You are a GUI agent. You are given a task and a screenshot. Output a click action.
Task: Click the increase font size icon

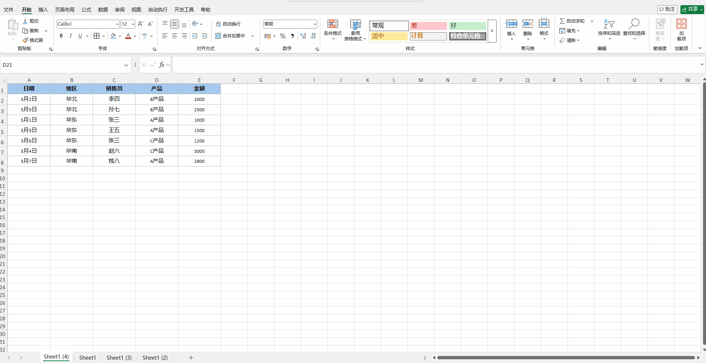point(140,24)
